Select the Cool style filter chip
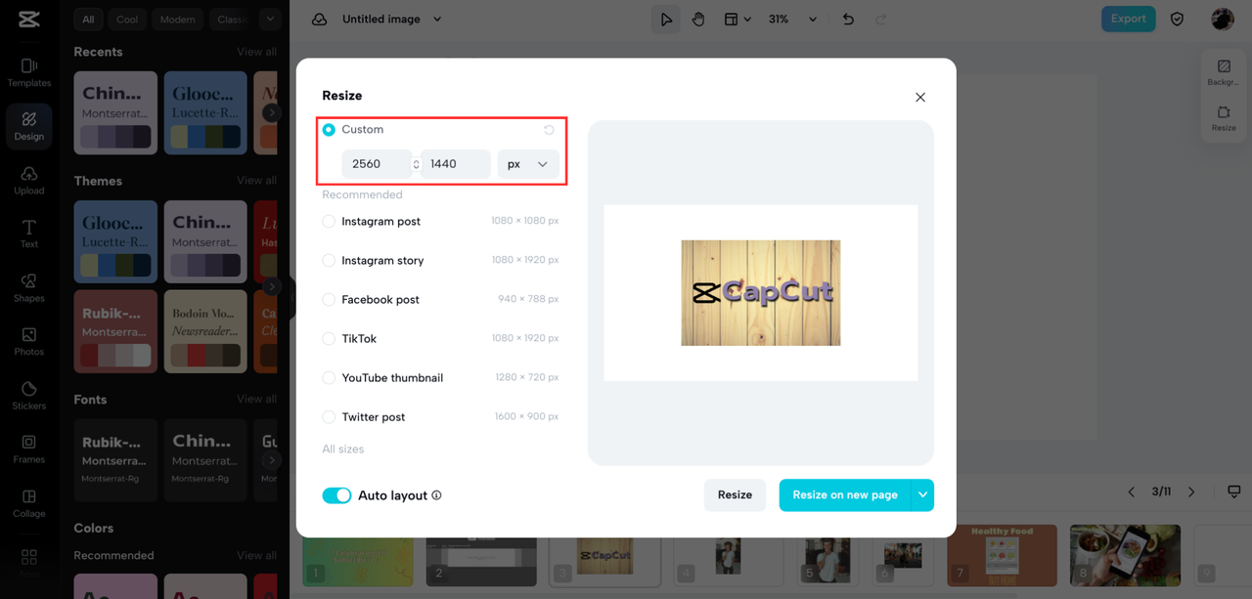Viewport: 1252px width, 599px height. tap(127, 19)
